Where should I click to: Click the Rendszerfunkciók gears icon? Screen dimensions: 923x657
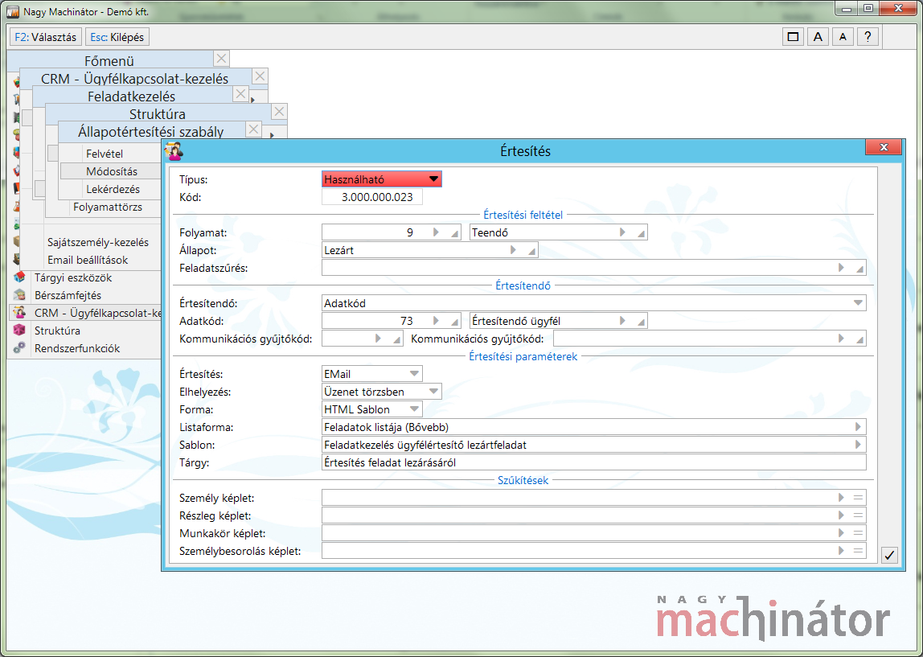pos(19,348)
